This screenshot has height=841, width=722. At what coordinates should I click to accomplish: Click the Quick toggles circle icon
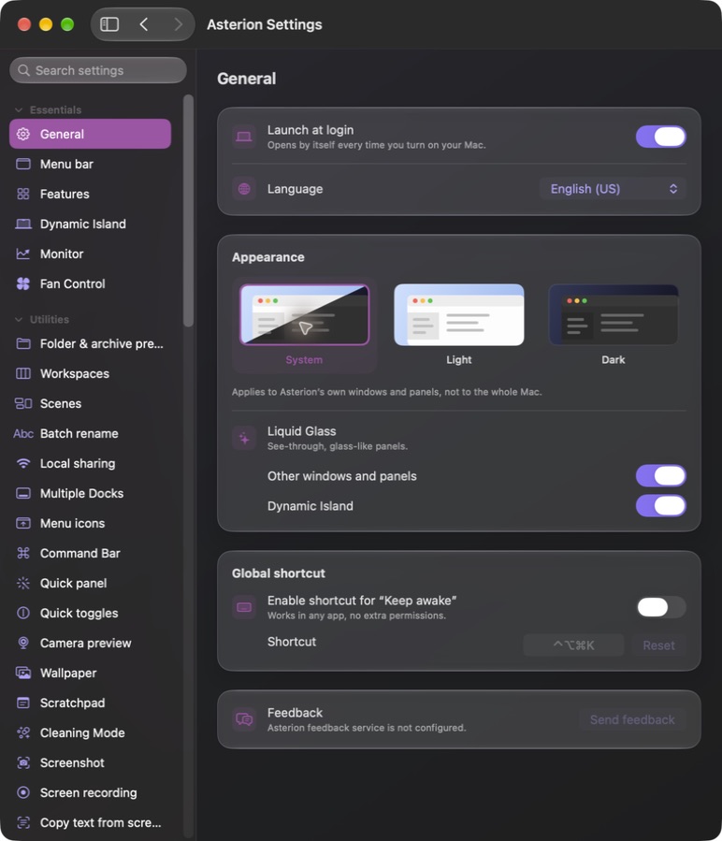coord(23,613)
